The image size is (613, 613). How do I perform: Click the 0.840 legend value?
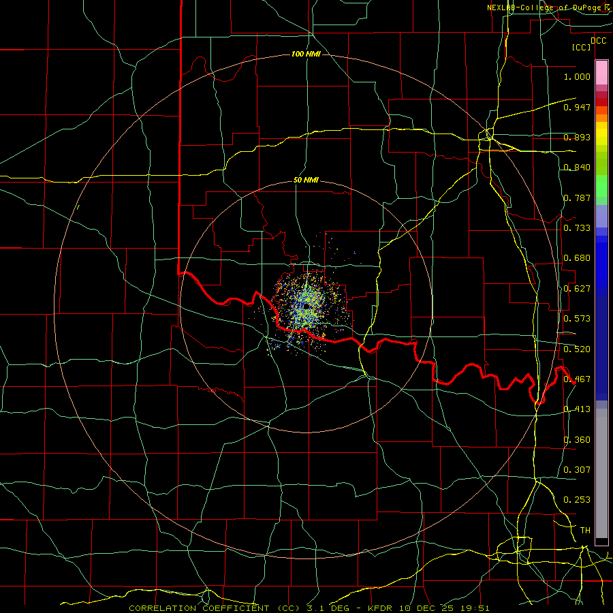(x=577, y=168)
